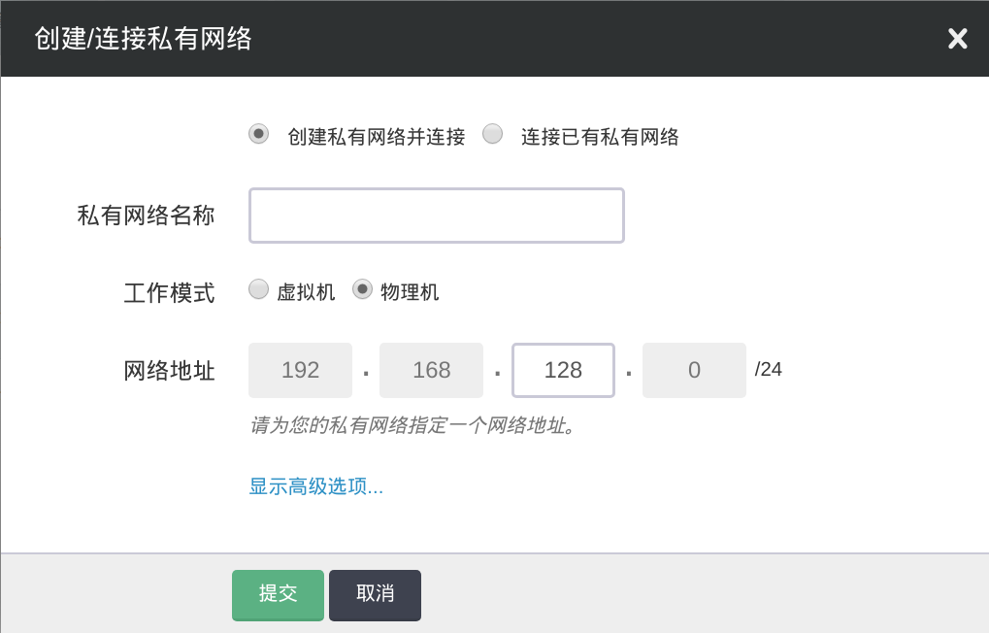
Task: Click the first octet field showing 192
Action: click(300, 370)
